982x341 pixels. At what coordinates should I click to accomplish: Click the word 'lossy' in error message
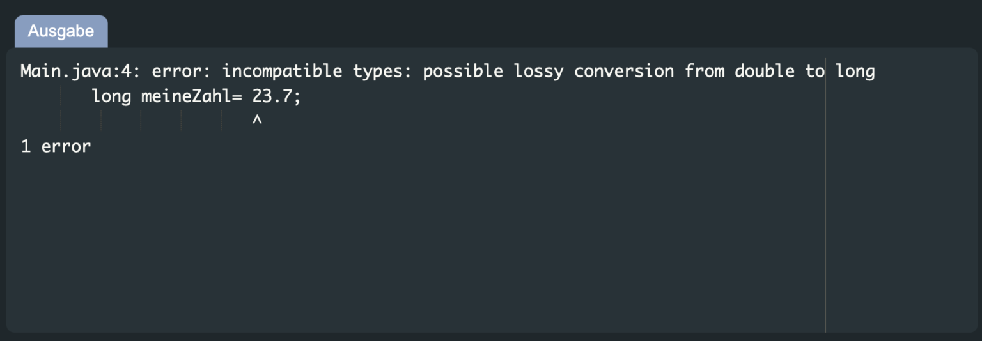pyautogui.click(x=539, y=71)
